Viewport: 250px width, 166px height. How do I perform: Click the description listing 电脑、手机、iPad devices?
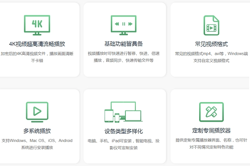(124, 144)
